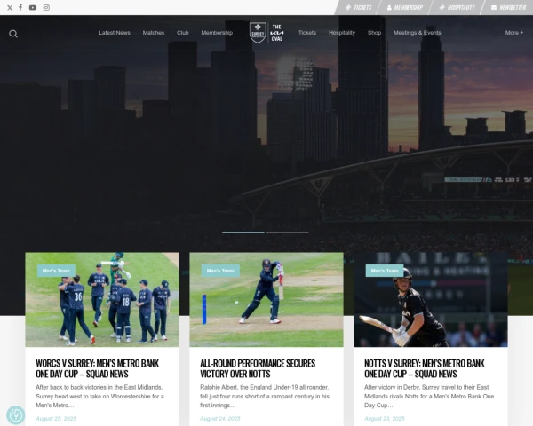Screen dimensions: 533x426
Task: Open headline Notts v Surrey squad news
Action: (x=425, y=368)
